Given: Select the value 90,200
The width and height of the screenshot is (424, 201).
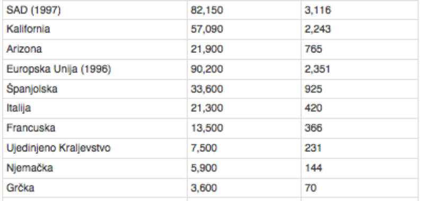Looking at the screenshot, I should [x=207, y=69].
